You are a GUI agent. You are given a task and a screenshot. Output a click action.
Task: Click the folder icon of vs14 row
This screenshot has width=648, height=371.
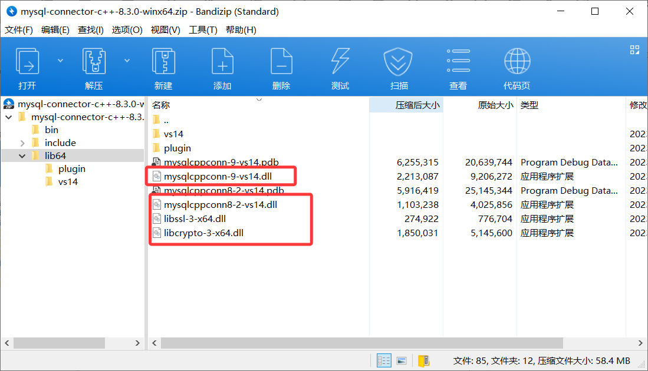pyautogui.click(x=156, y=134)
